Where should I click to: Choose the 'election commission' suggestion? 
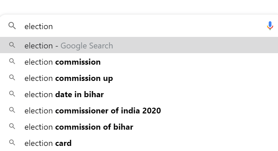139,61
